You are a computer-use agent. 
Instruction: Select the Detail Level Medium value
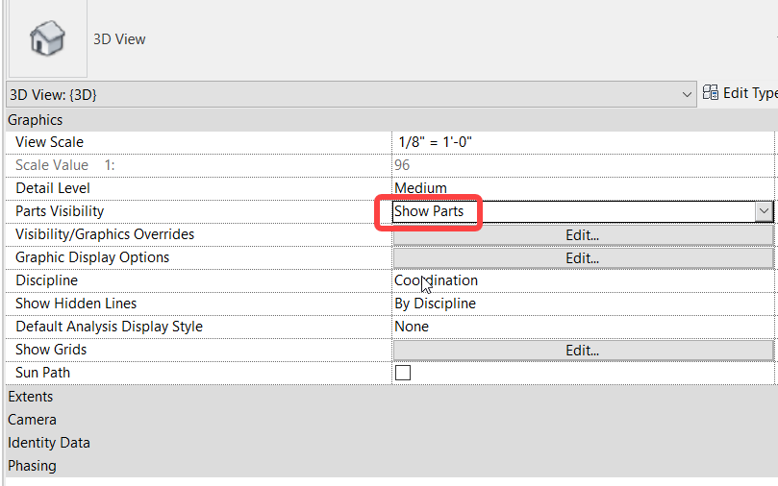[x=421, y=188]
